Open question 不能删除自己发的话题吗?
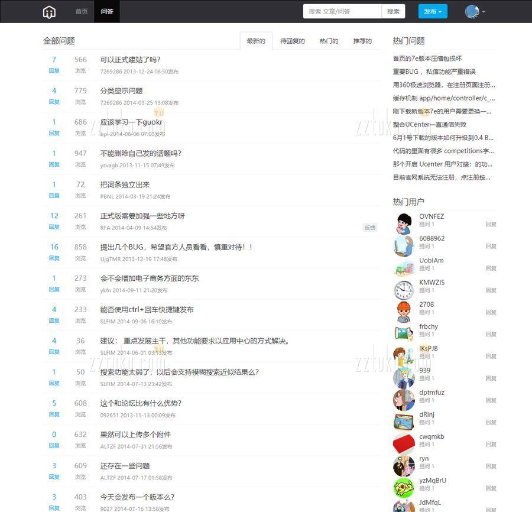The image size is (532, 512). click(x=141, y=153)
